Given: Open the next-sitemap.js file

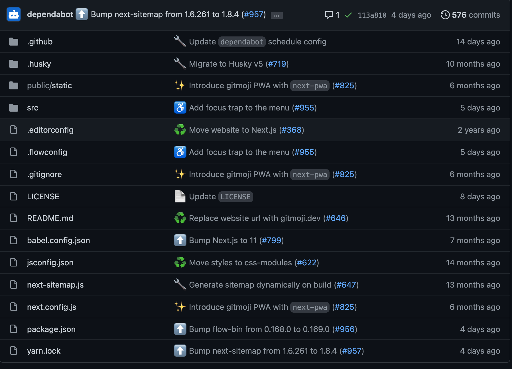Looking at the screenshot, I should click(x=55, y=285).
